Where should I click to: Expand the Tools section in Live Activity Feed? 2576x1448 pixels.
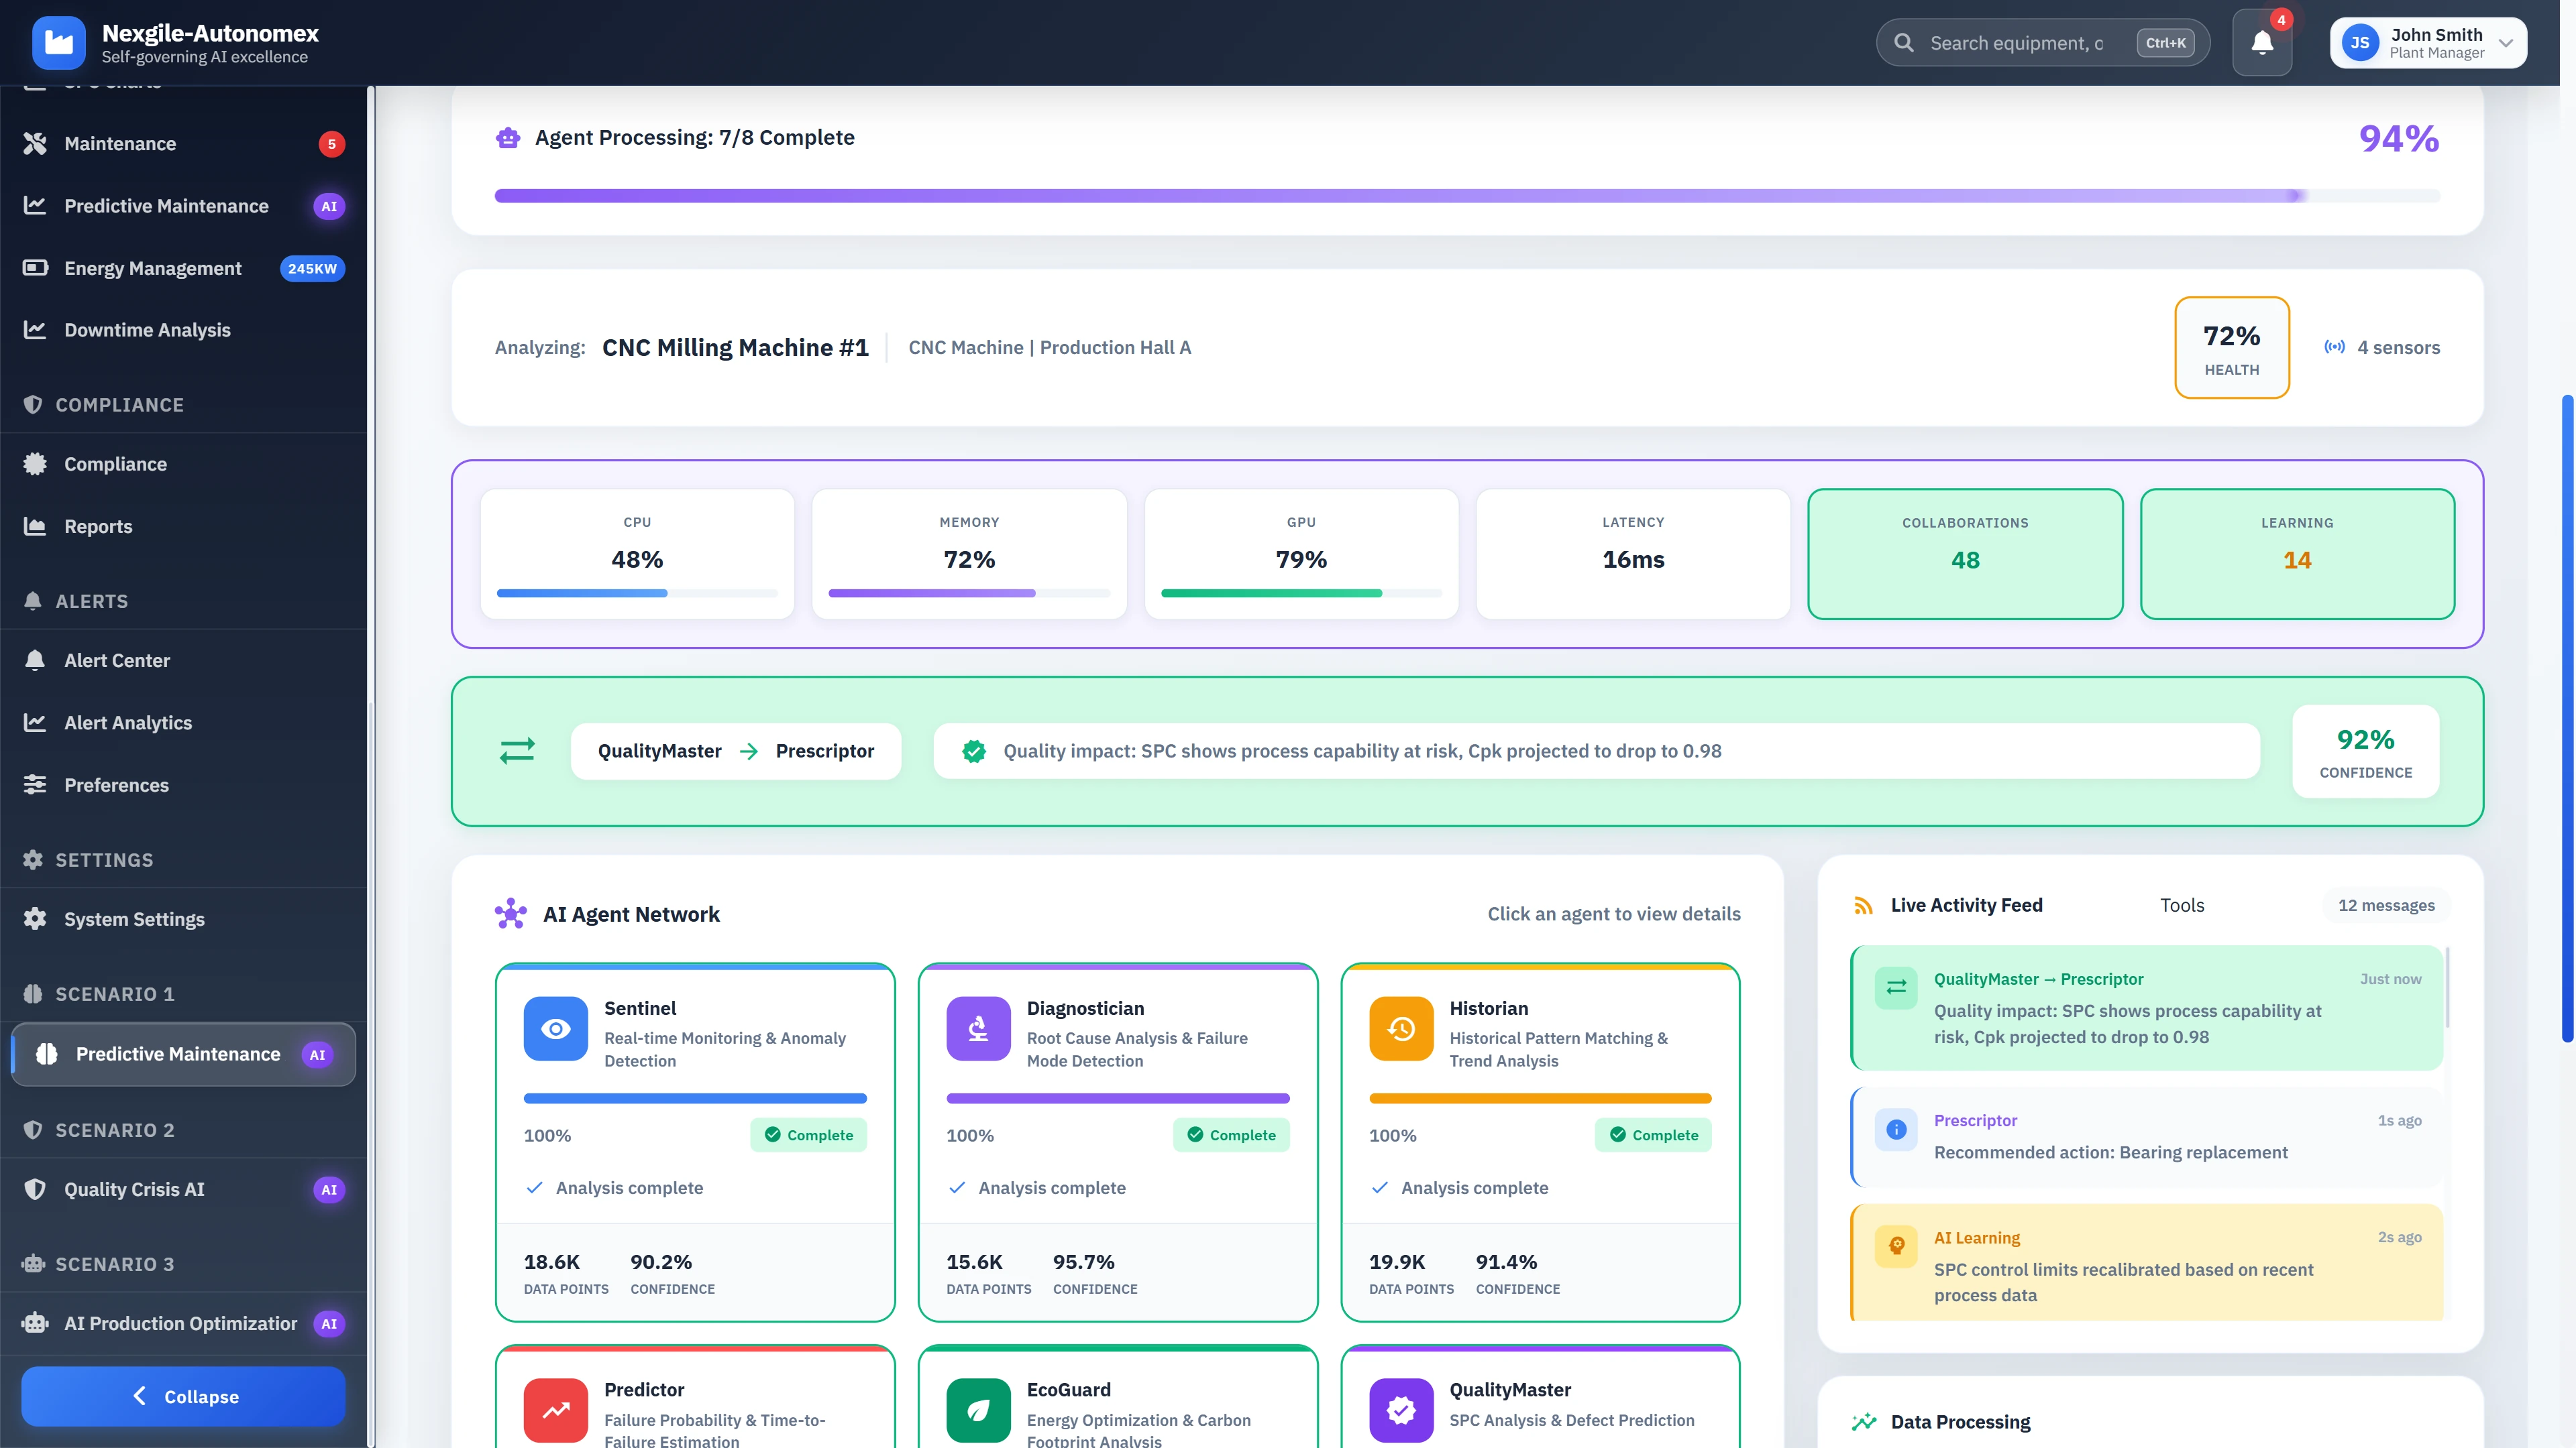[x=2183, y=904]
